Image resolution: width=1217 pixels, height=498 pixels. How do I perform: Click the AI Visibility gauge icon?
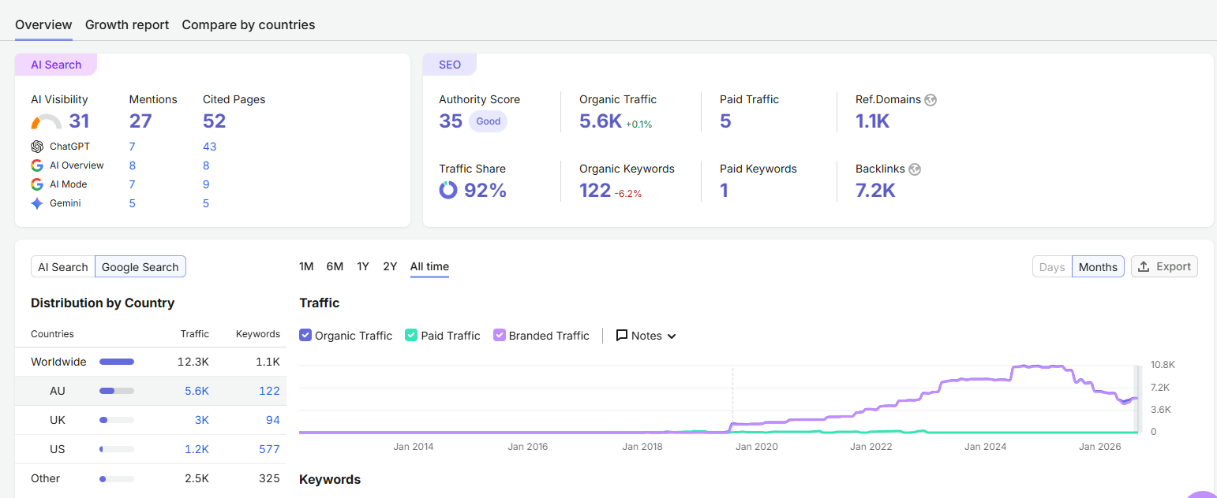(x=47, y=122)
